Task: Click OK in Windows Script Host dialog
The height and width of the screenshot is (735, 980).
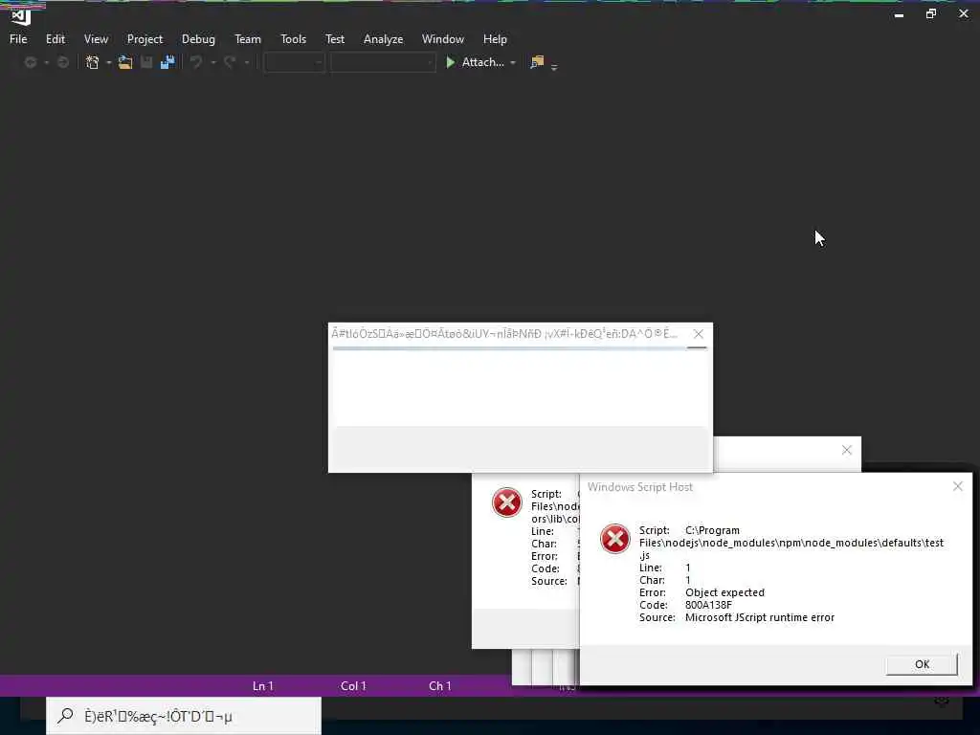Action: [x=922, y=664]
